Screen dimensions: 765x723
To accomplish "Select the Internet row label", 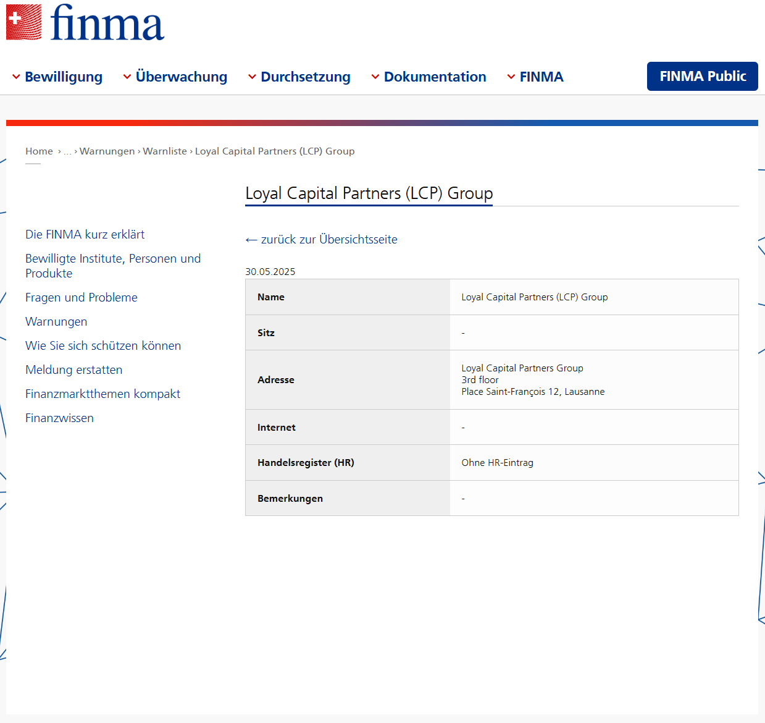I will pos(277,427).
